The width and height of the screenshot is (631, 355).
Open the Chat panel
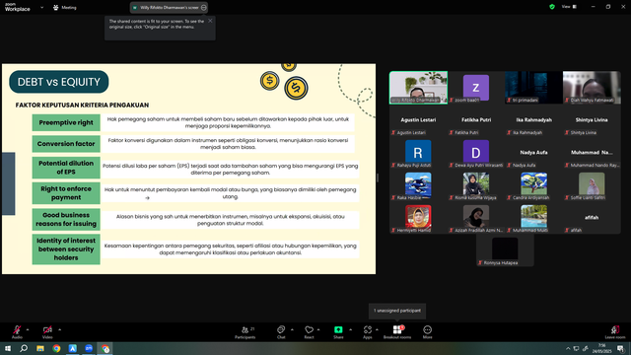tap(281, 332)
